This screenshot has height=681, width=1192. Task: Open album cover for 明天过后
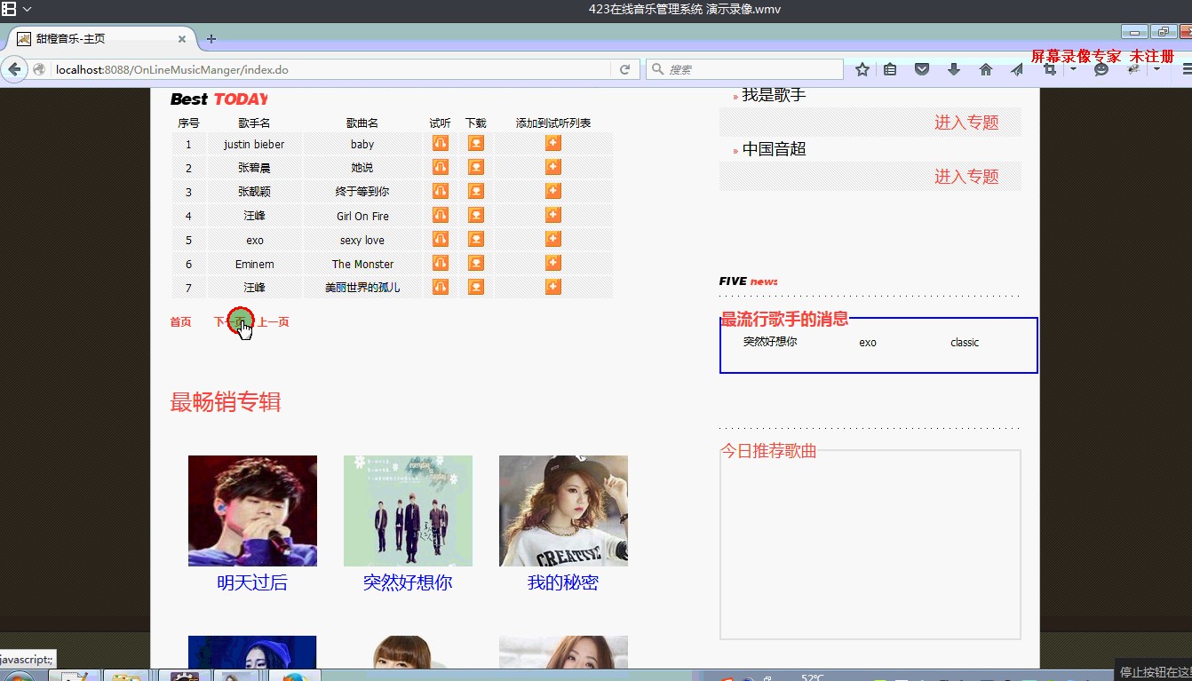click(x=252, y=511)
